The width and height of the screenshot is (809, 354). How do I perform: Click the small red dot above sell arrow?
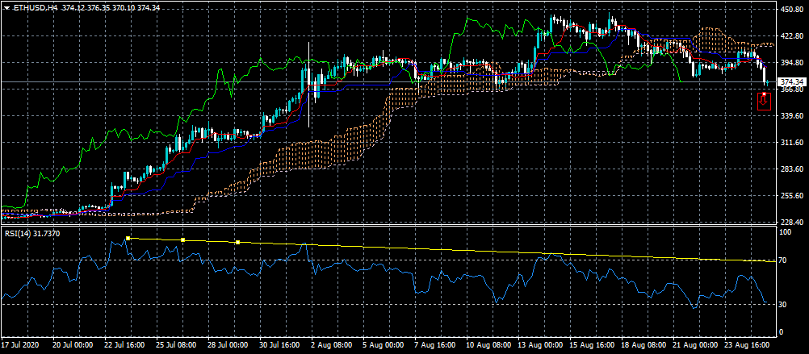pos(764,94)
